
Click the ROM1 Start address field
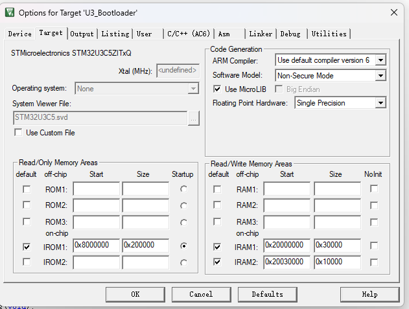point(96,189)
